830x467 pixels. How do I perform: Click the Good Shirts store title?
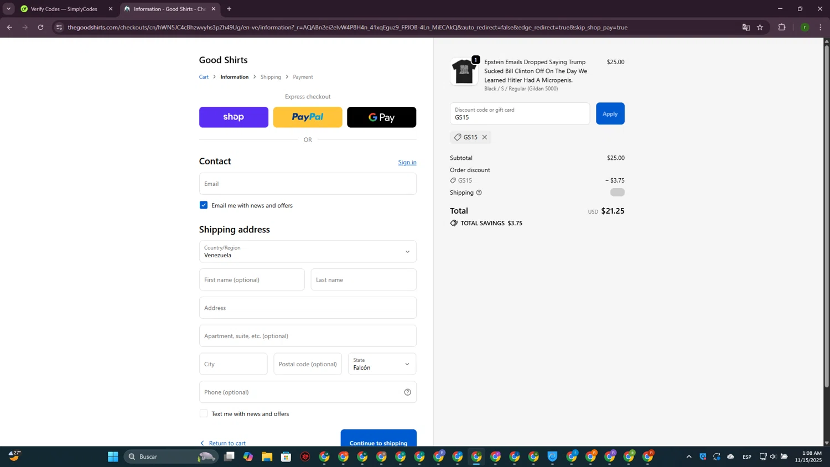(x=223, y=60)
